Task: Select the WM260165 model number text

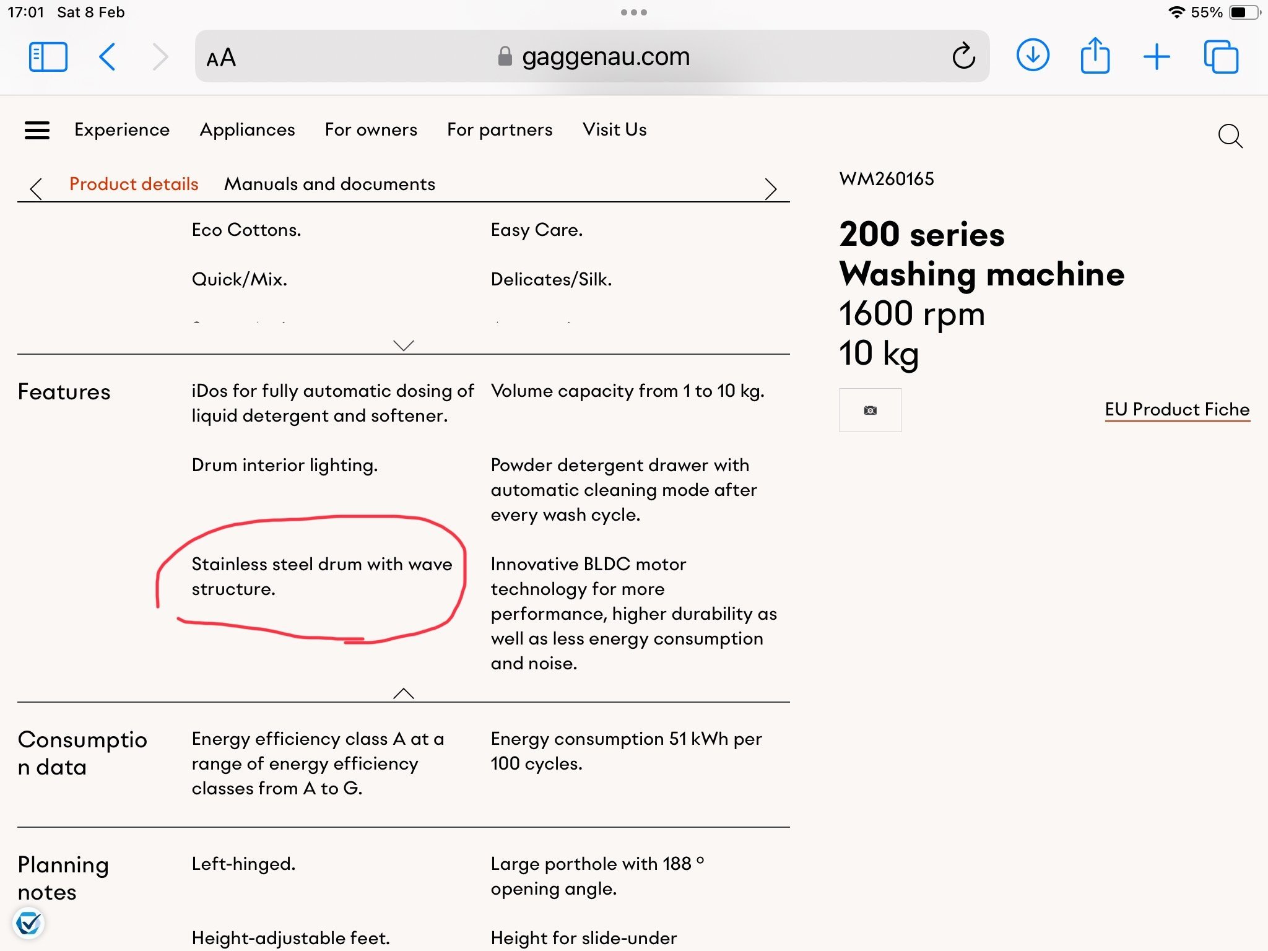Action: tap(887, 179)
